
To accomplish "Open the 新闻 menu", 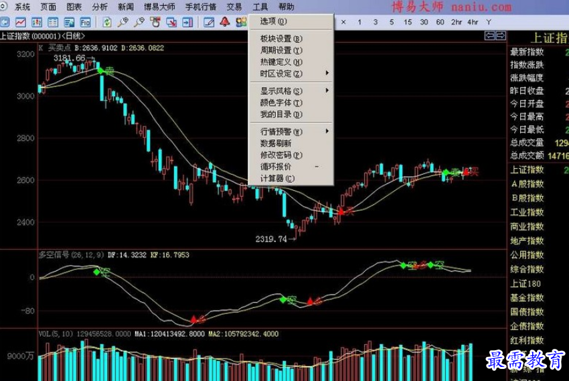I will [126, 7].
